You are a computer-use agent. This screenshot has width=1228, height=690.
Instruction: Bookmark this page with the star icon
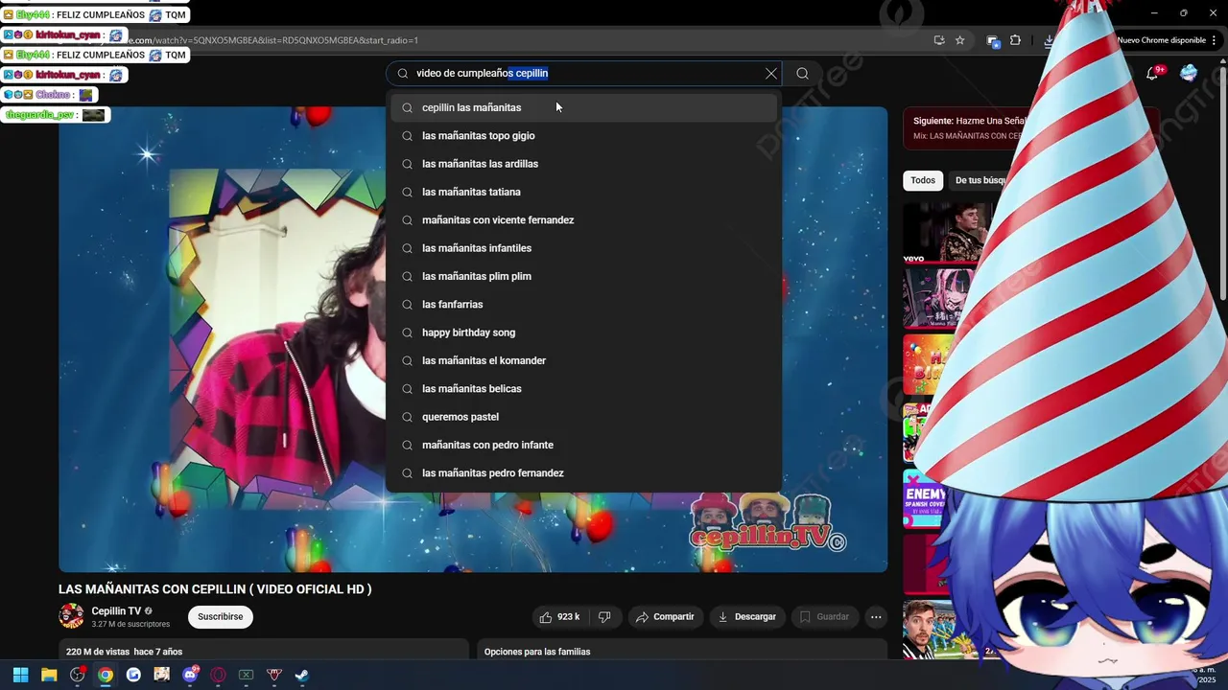pos(960,40)
